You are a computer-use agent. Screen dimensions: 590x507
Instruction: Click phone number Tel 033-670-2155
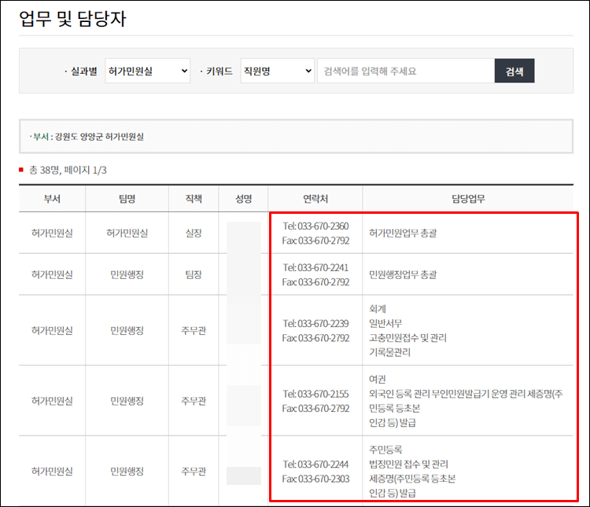pyautogui.click(x=315, y=394)
